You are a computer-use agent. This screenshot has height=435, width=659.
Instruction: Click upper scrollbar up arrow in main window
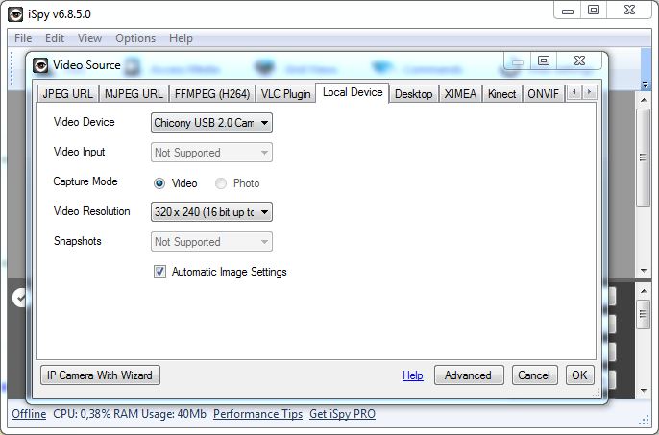(x=644, y=100)
